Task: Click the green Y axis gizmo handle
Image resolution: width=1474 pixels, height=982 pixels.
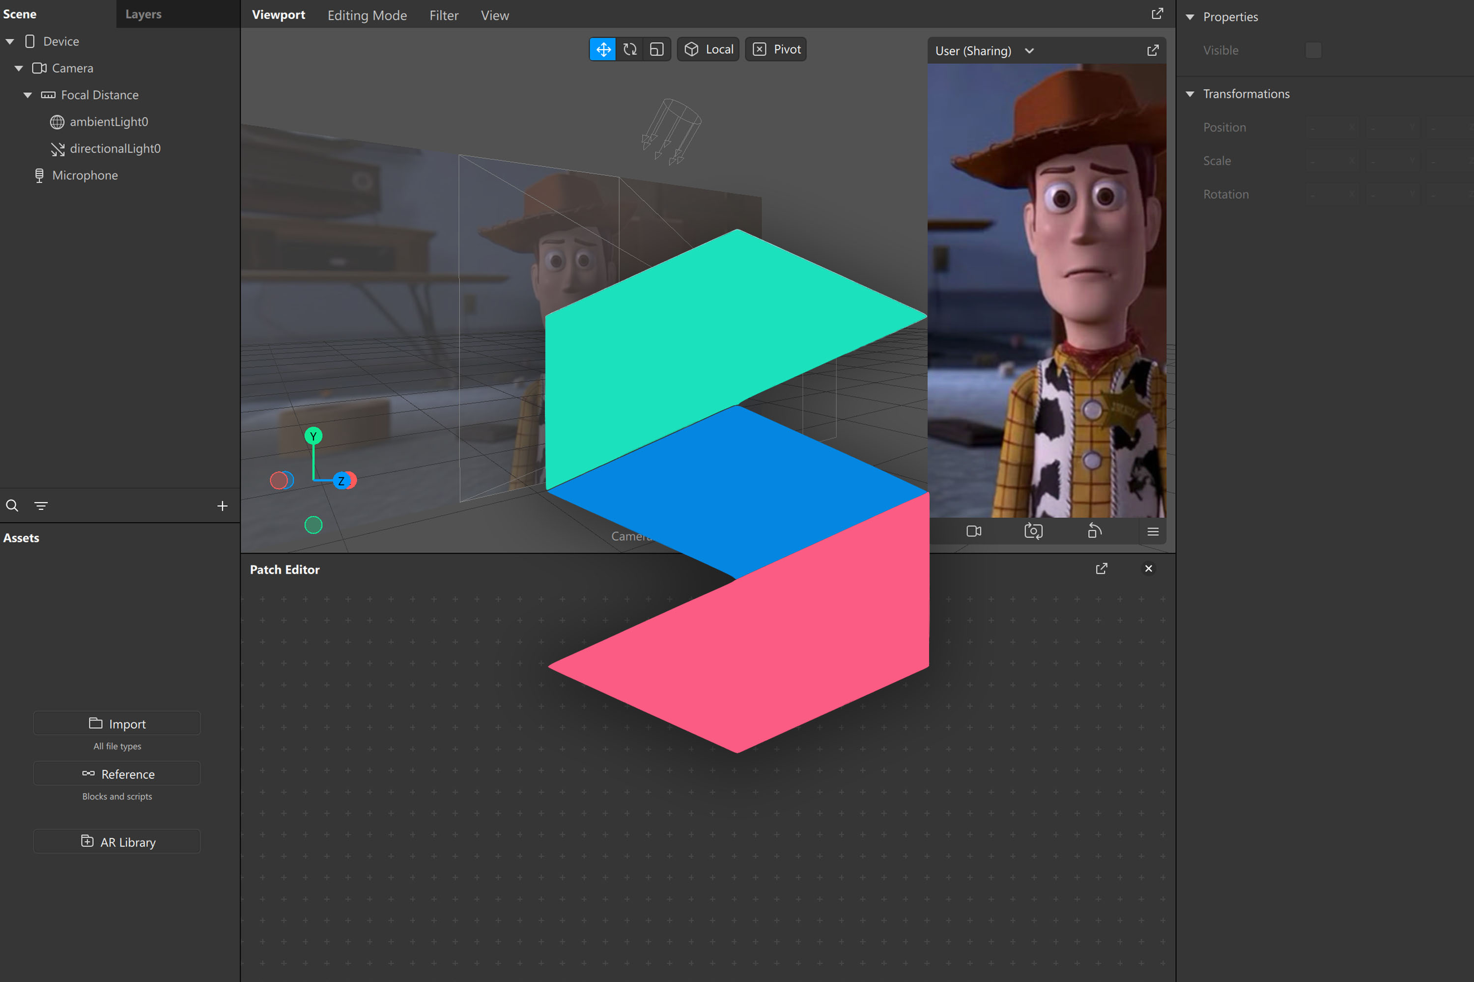Action: click(x=313, y=436)
